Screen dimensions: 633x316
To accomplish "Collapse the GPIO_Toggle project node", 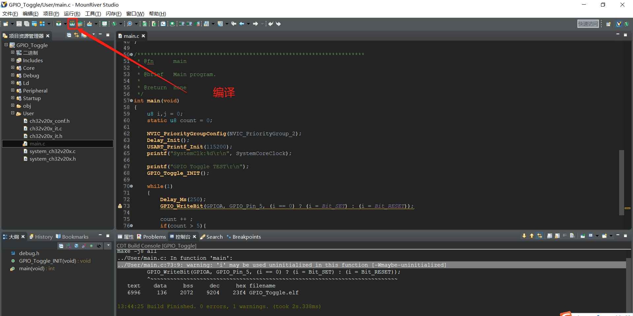I will (6, 44).
